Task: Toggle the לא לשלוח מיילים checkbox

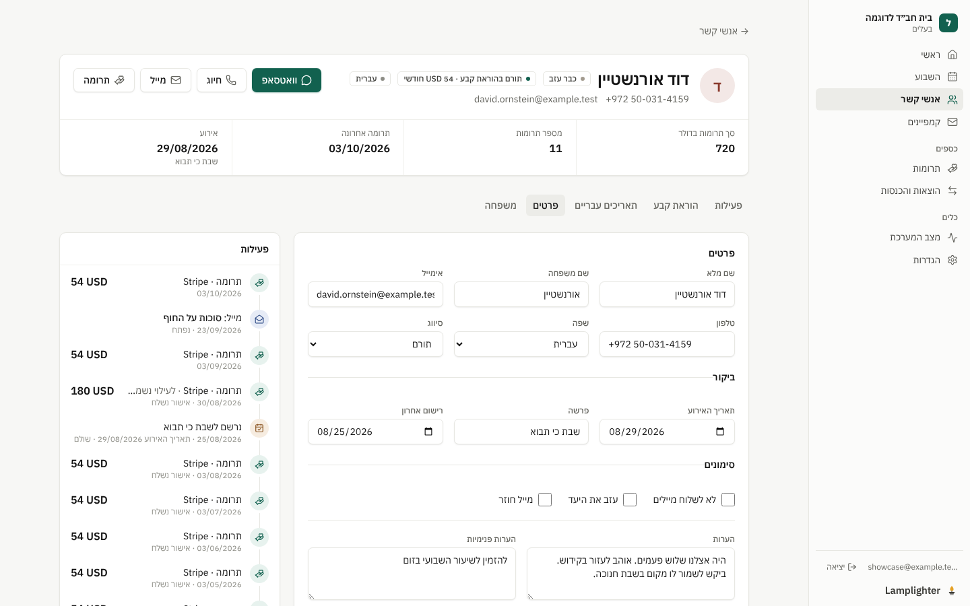Action: click(x=728, y=500)
